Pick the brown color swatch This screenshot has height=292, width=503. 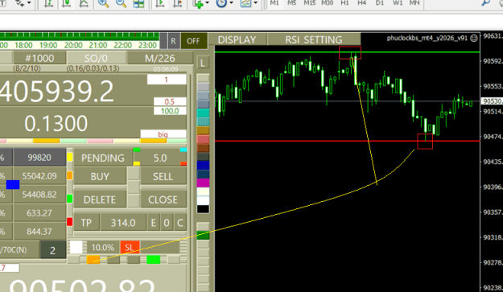(x=203, y=148)
